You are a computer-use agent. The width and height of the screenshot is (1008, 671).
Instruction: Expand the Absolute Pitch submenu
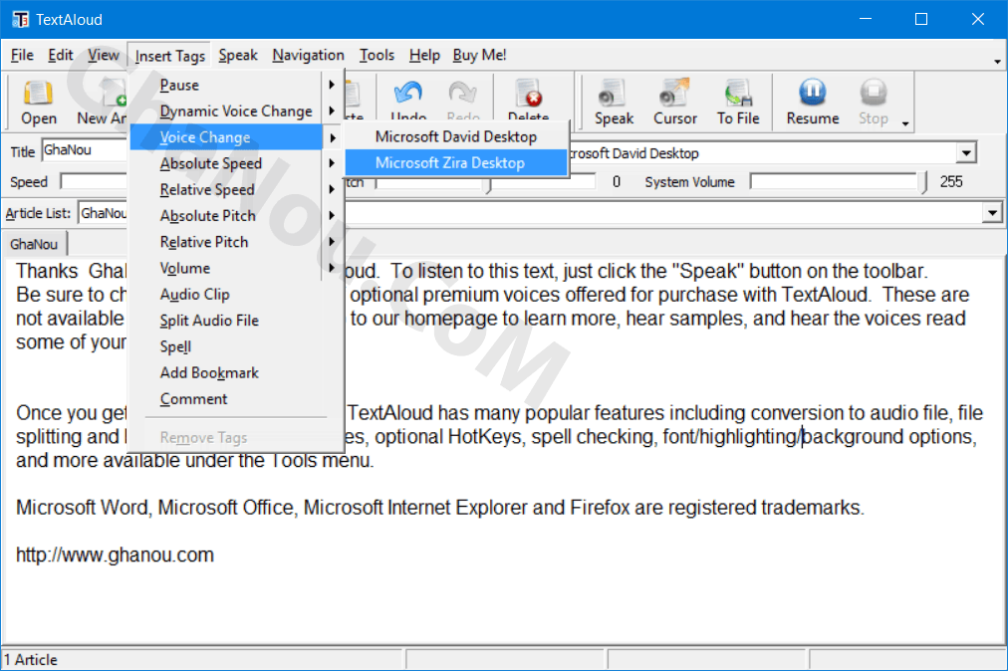pos(236,216)
